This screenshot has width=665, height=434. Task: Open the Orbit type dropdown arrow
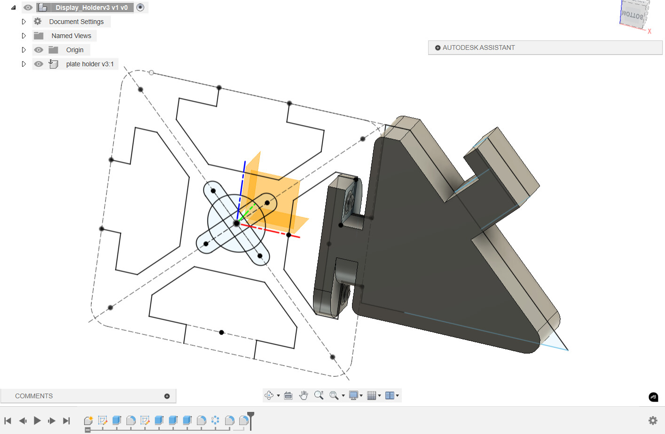(x=278, y=396)
